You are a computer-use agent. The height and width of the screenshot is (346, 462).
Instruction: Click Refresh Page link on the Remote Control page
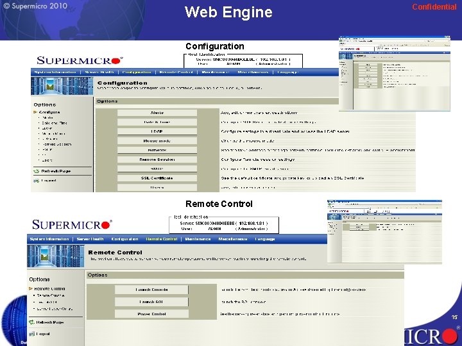coord(50,322)
